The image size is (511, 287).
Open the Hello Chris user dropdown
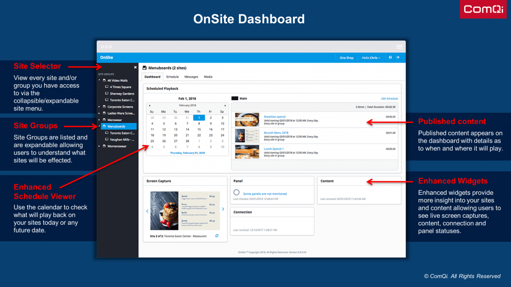point(370,58)
